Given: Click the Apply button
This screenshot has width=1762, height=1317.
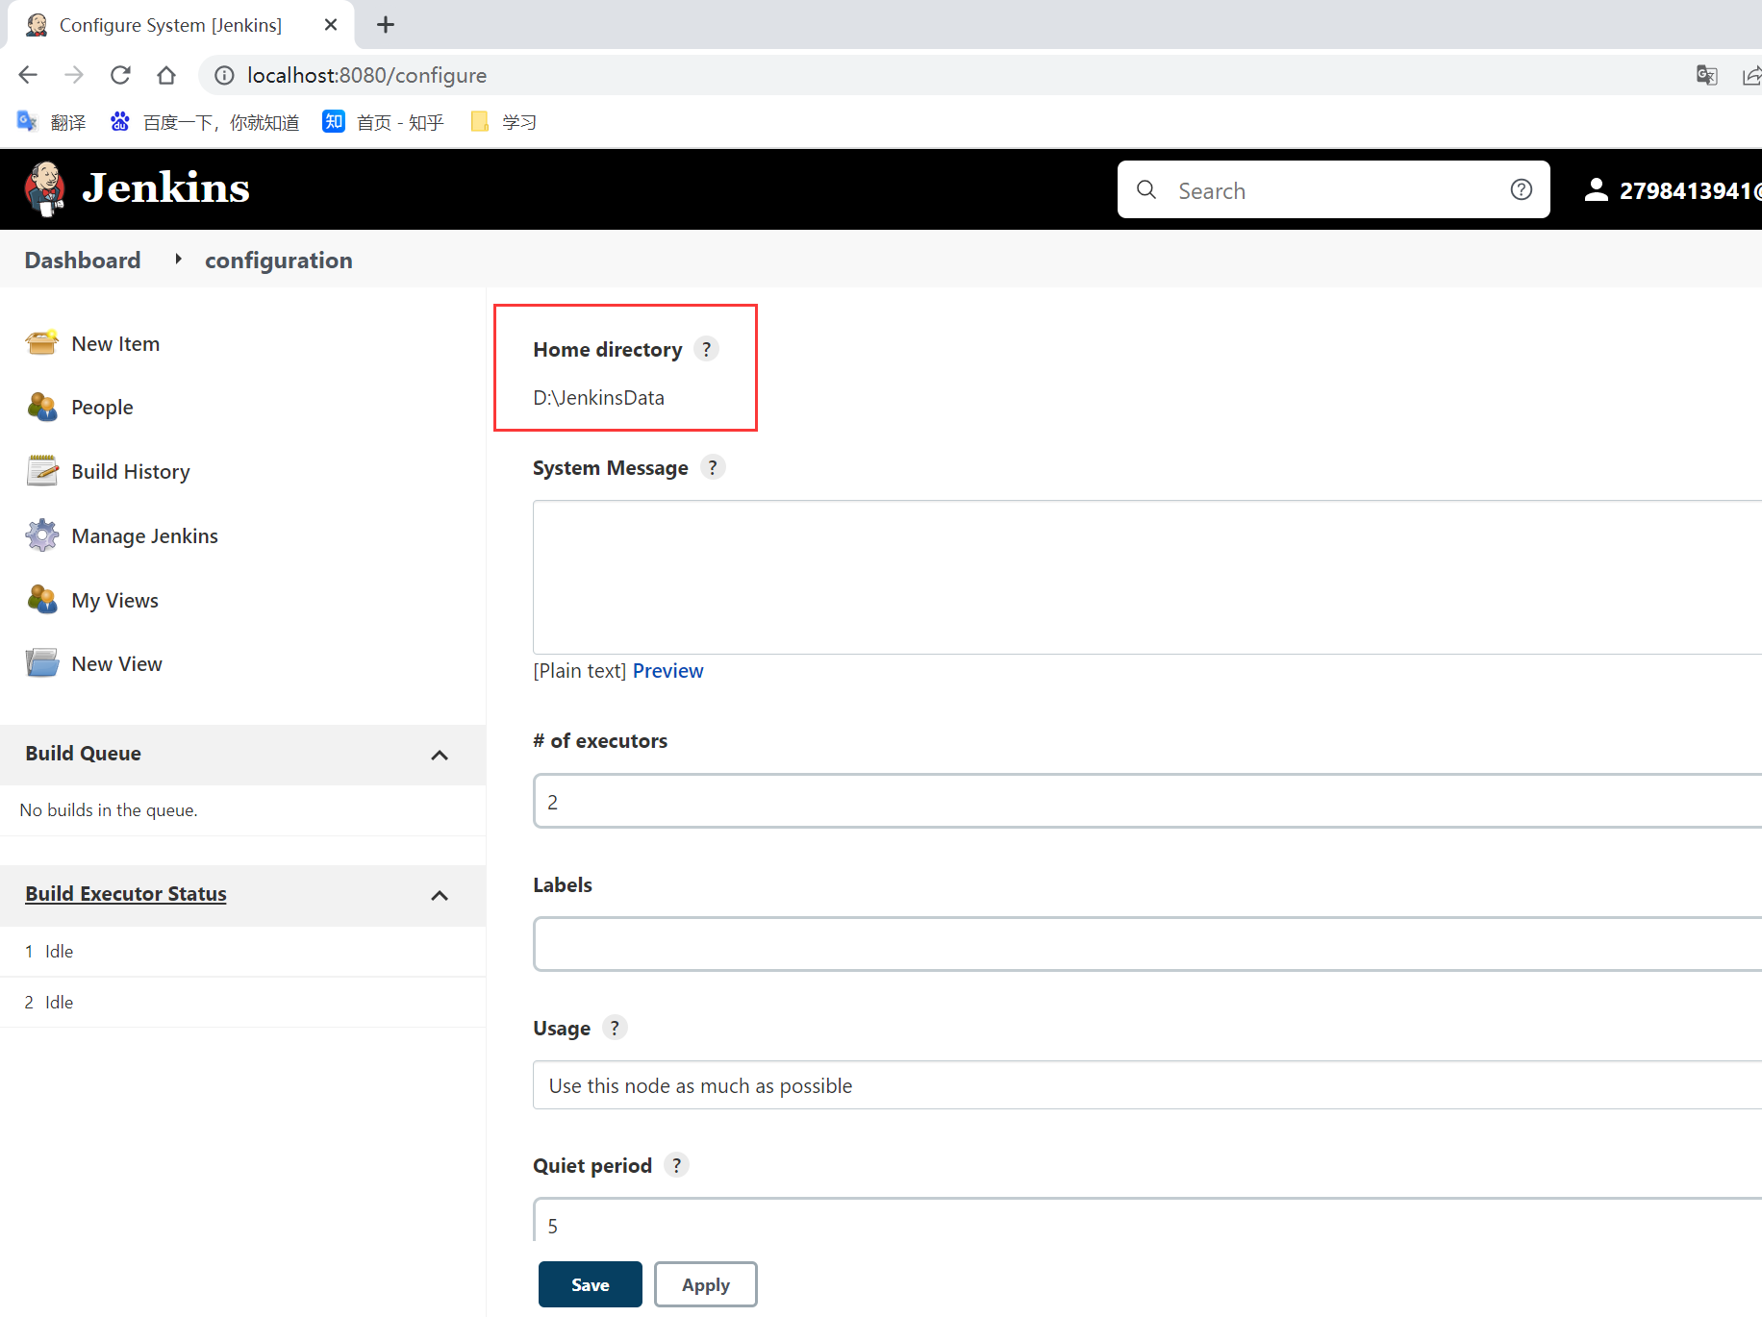Looking at the screenshot, I should (705, 1283).
